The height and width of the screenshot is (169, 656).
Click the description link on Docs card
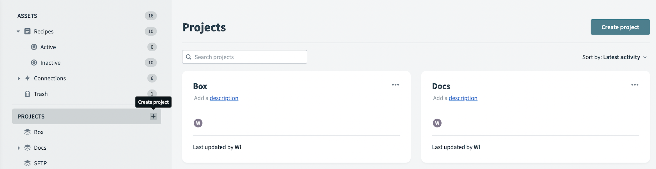tap(463, 98)
